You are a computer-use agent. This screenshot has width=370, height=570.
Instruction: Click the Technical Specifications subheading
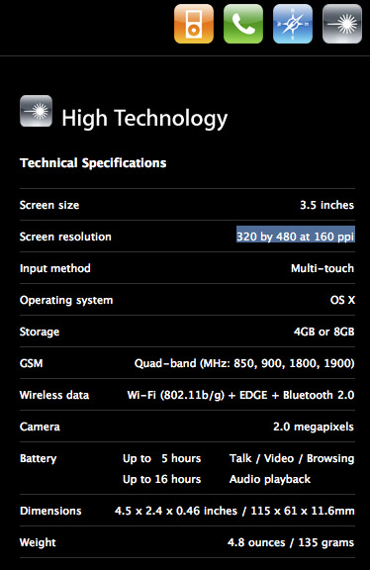click(93, 163)
